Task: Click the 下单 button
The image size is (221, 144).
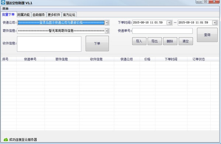Action: (97, 43)
